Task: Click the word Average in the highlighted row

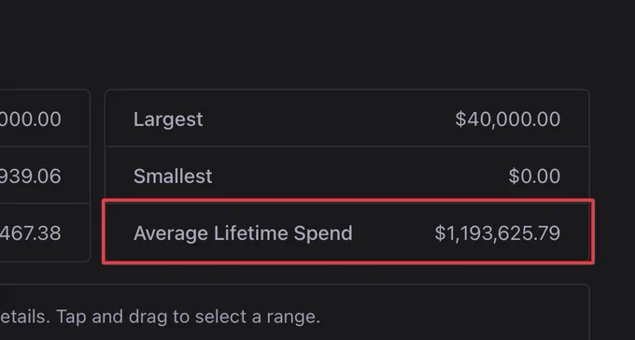Action: coord(171,234)
